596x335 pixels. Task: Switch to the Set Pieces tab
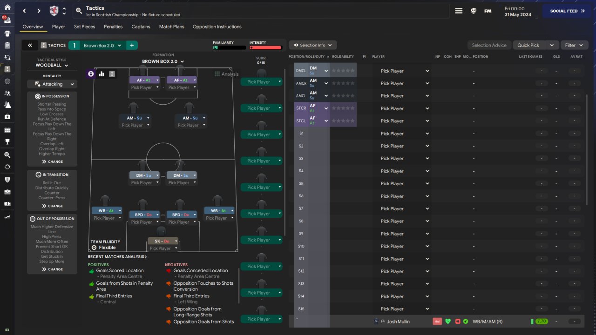pos(84,27)
